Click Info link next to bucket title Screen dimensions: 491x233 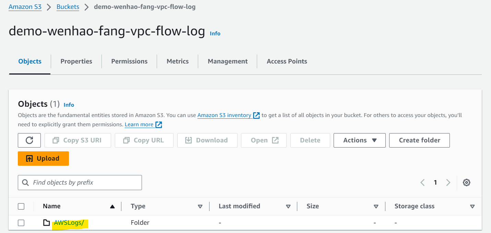[x=215, y=34]
